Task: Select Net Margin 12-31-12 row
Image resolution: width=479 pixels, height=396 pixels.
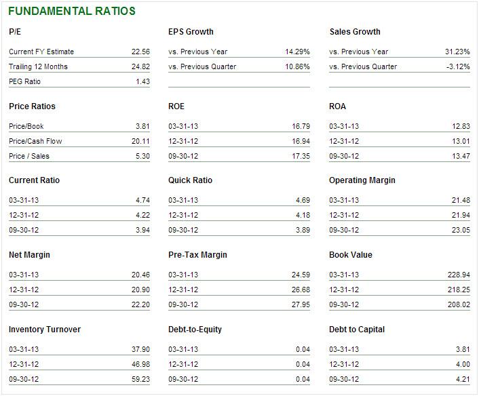Action: tap(79, 290)
